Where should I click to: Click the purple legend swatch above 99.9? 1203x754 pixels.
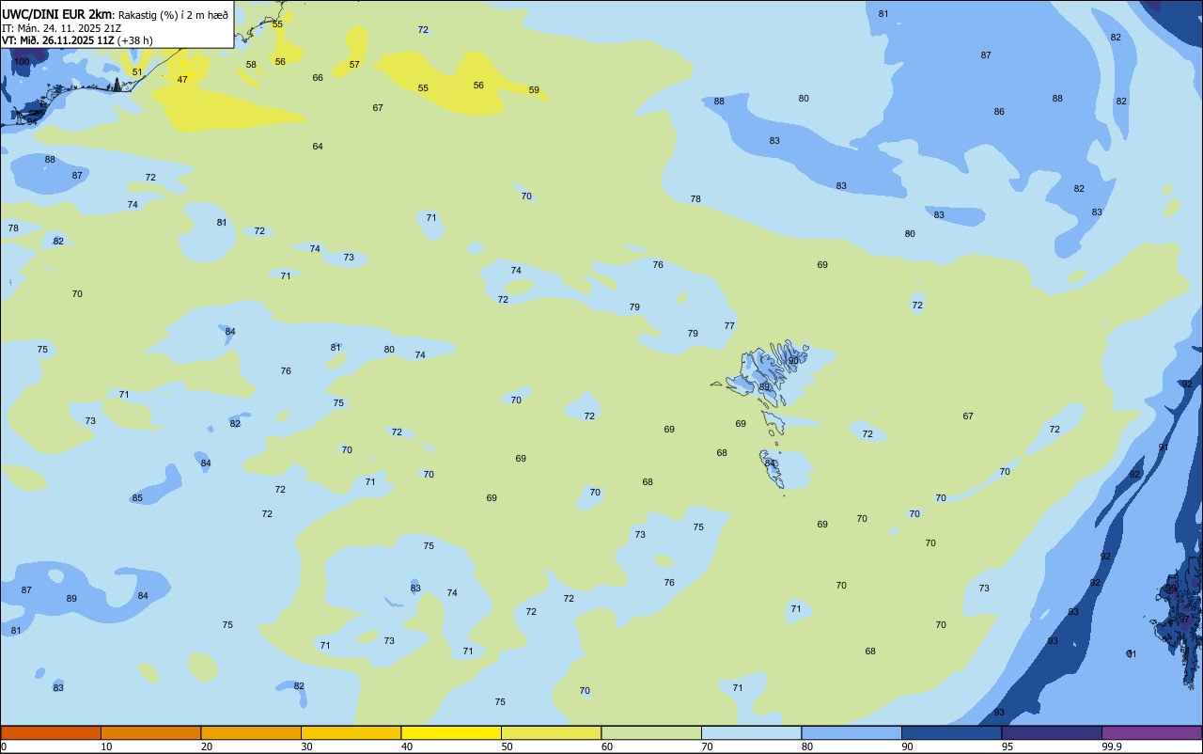pyautogui.click(x=1151, y=732)
